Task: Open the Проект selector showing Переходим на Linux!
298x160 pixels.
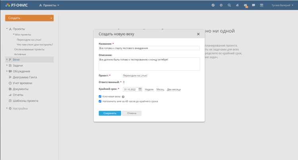Action: pos(135,75)
